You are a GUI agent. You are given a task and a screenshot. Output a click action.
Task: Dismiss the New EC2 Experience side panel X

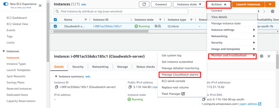coord(40,5)
